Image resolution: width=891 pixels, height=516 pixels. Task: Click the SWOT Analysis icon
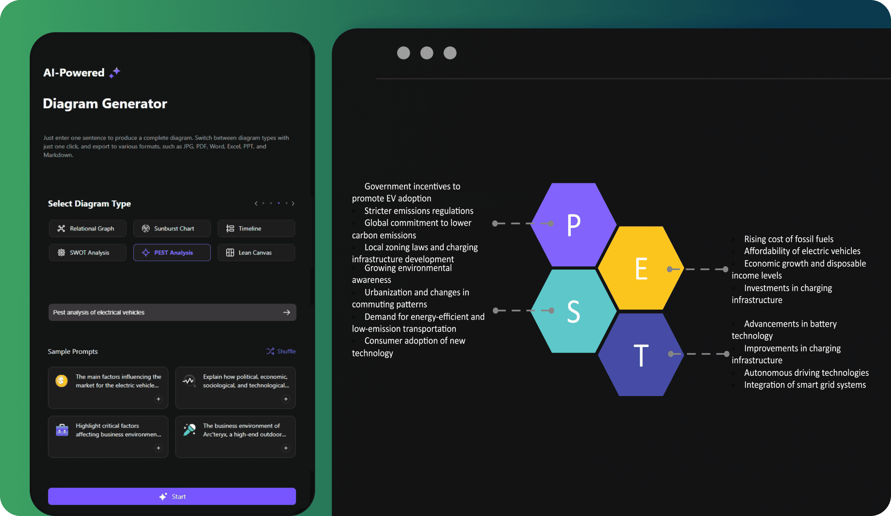(60, 252)
